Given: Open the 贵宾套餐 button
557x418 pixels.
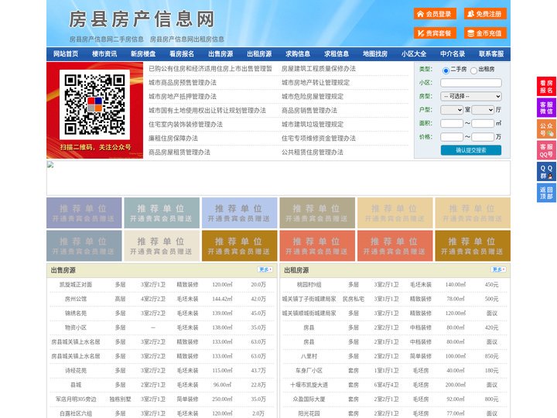Looking at the screenshot, I should (435, 33).
